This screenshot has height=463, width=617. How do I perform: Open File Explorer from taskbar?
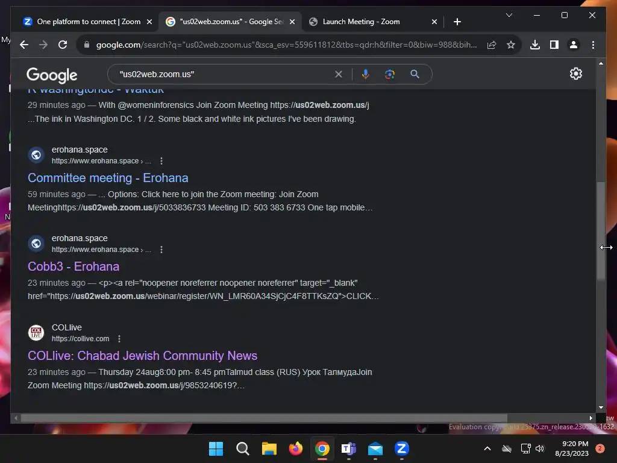[x=269, y=449]
